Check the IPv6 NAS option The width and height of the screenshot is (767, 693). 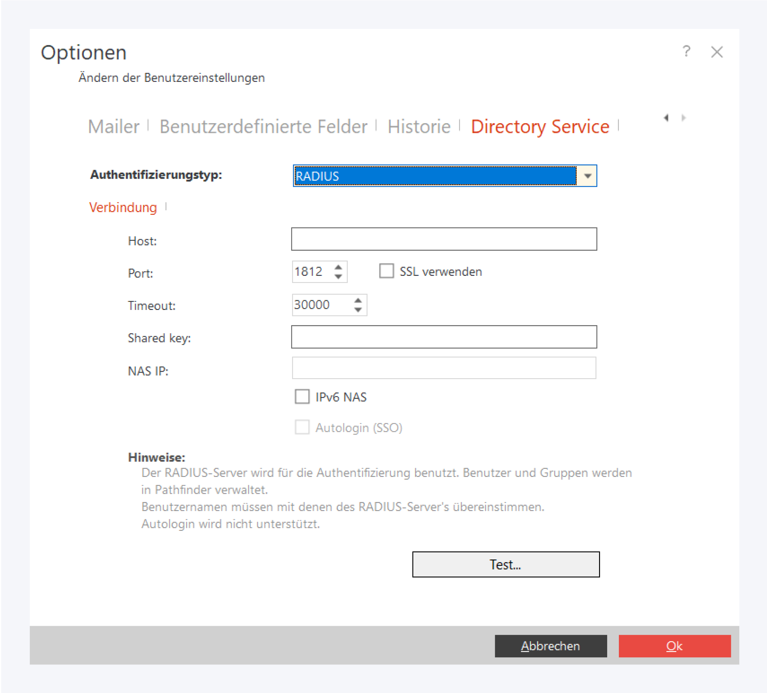click(302, 397)
